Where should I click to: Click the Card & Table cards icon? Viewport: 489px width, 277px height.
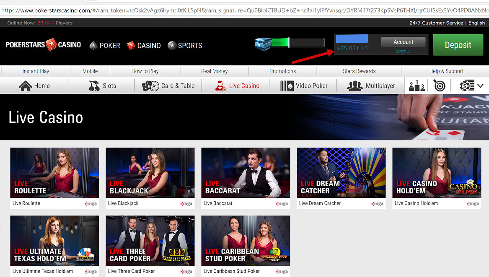150,86
